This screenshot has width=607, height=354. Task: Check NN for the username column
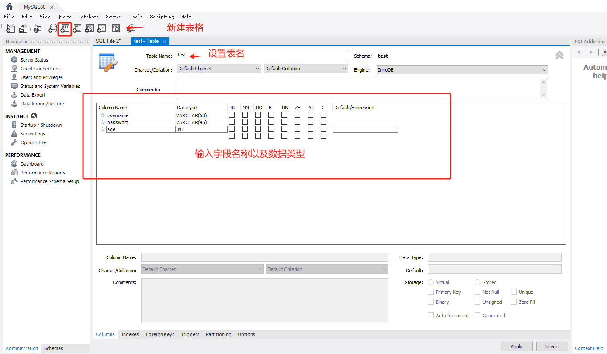click(245, 115)
